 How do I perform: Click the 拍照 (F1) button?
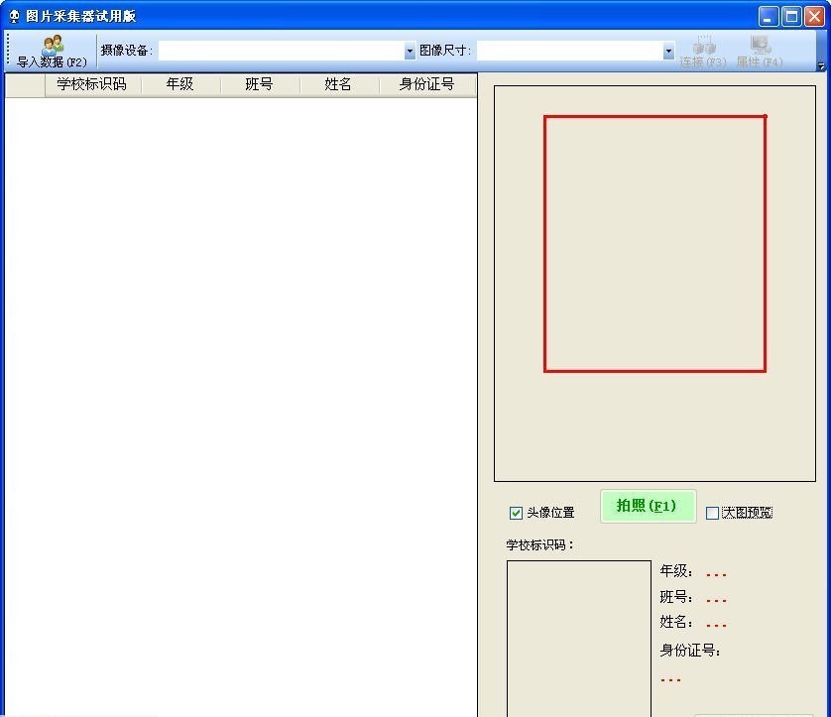(x=648, y=506)
